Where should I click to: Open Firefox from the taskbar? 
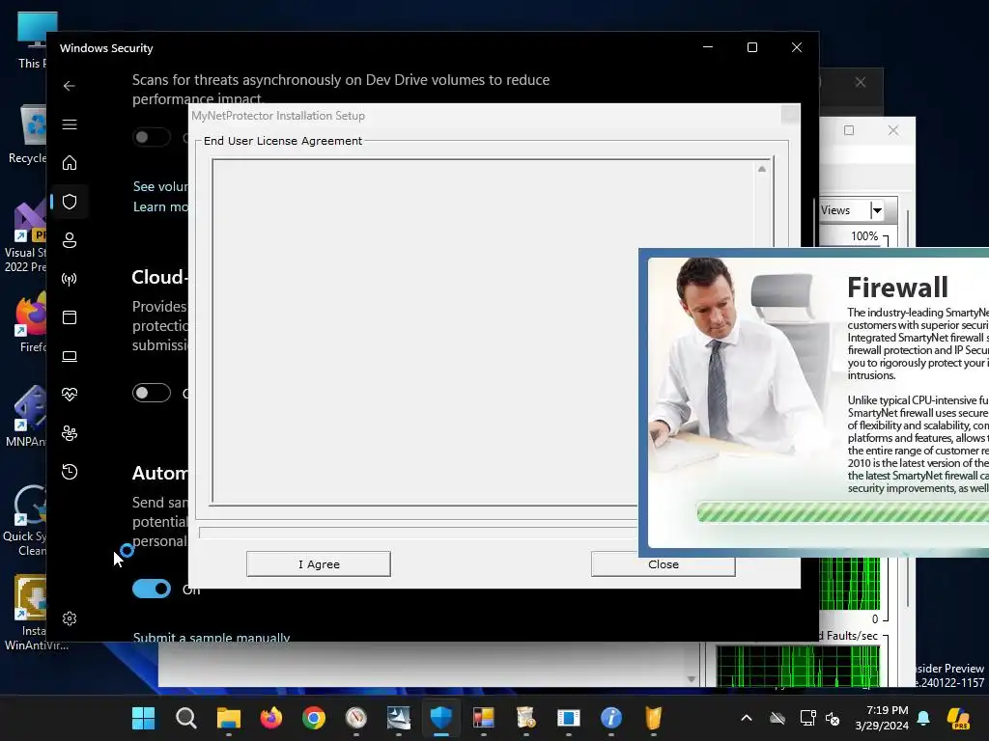(271, 718)
